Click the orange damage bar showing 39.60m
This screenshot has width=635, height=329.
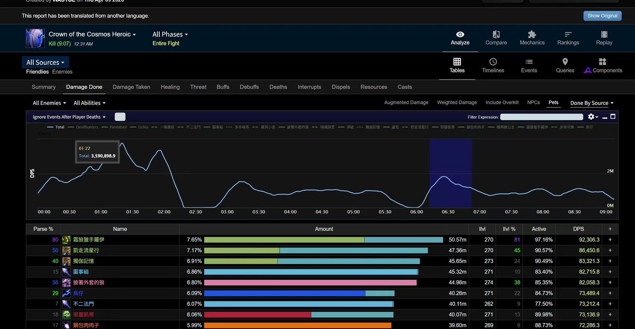297,325
